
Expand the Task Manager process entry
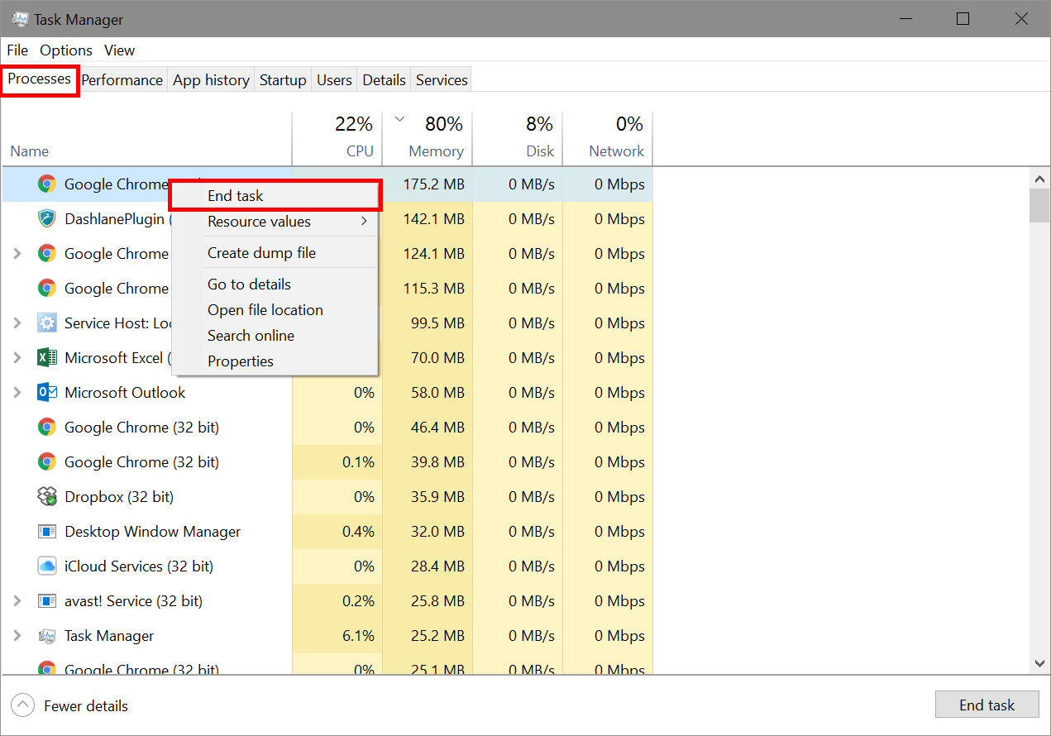[x=18, y=635]
